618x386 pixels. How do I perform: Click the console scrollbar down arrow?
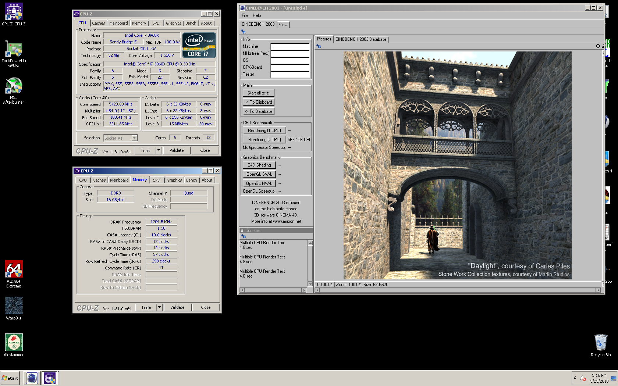[310, 284]
